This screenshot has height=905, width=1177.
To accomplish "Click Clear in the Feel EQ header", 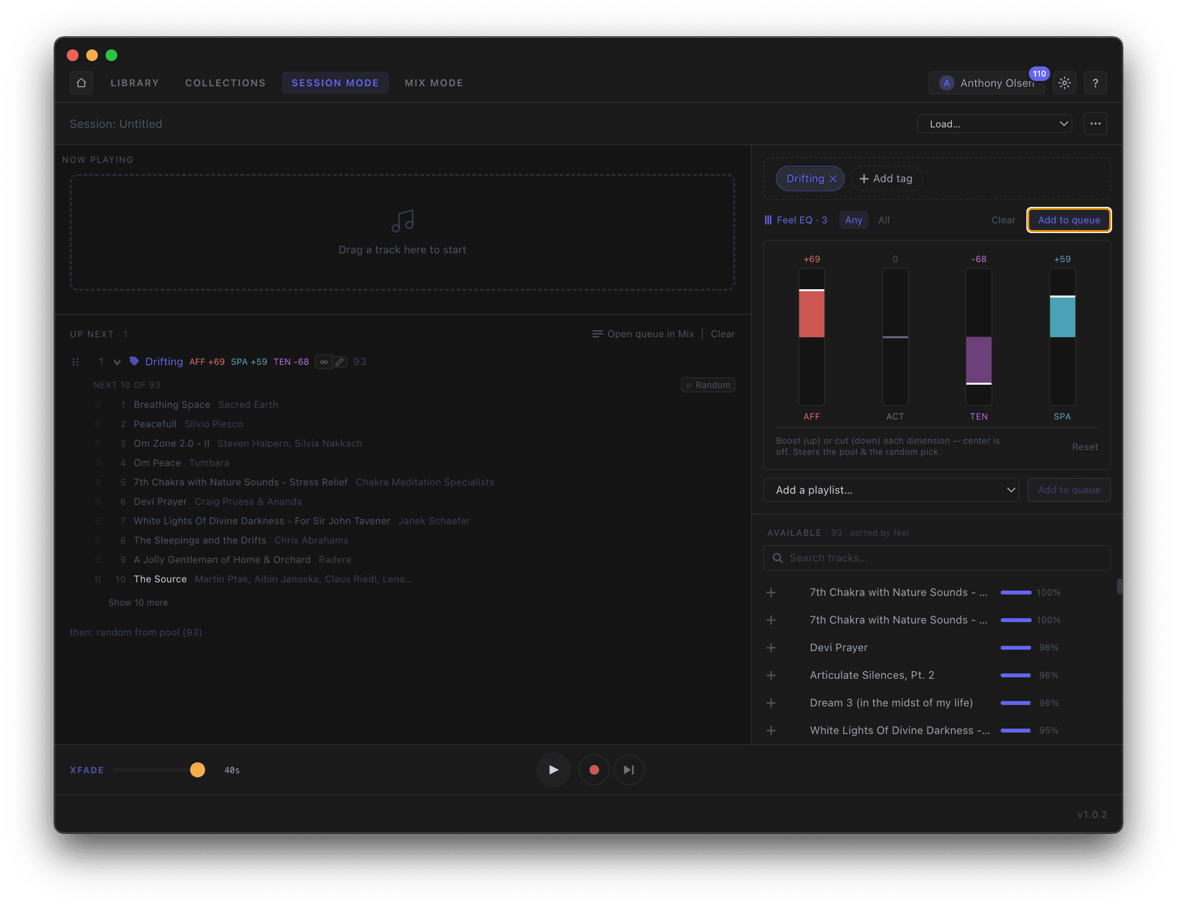I will (1003, 220).
